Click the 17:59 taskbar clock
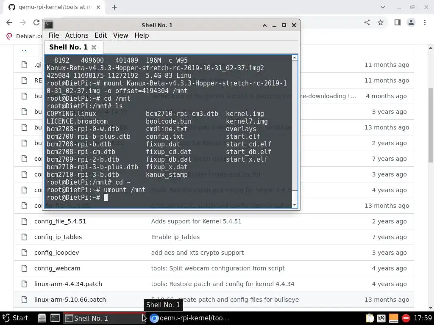Screen dimensions: 434x325 (423, 318)
